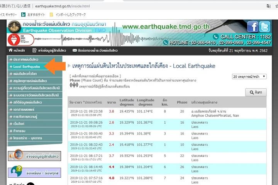The height and width of the screenshot is (185, 278).
Task: Open the Twitter icon in the header
Action: coord(265,27)
